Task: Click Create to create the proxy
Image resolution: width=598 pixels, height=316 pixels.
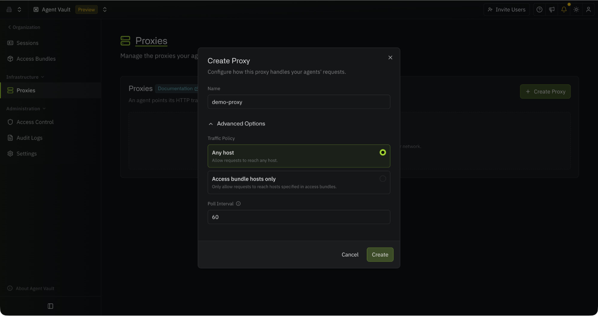Action: pos(380,255)
